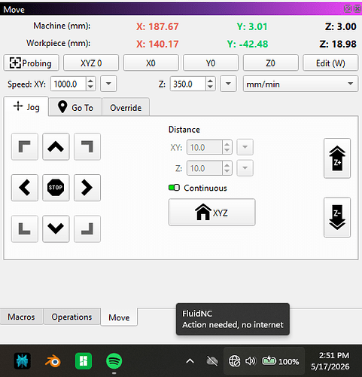Zero the X axis with X0
The width and height of the screenshot is (362, 377).
click(x=151, y=63)
